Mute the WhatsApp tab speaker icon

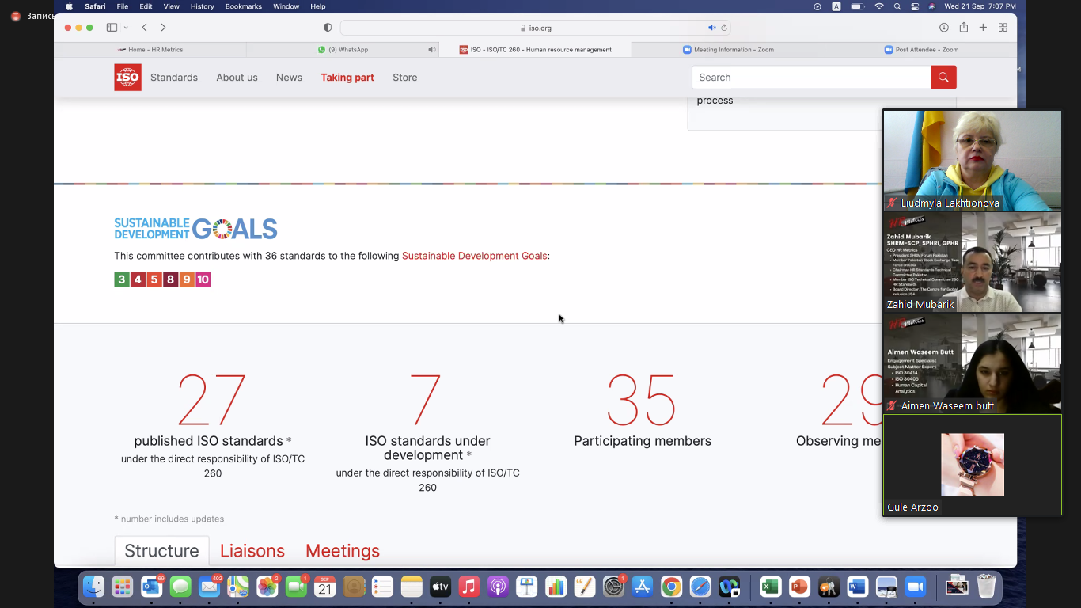431,50
